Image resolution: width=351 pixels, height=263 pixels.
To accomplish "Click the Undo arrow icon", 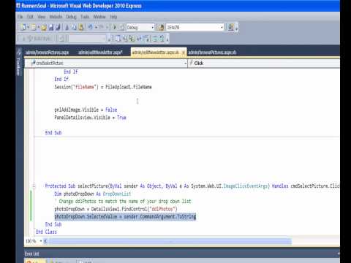I will (x=90, y=27).
